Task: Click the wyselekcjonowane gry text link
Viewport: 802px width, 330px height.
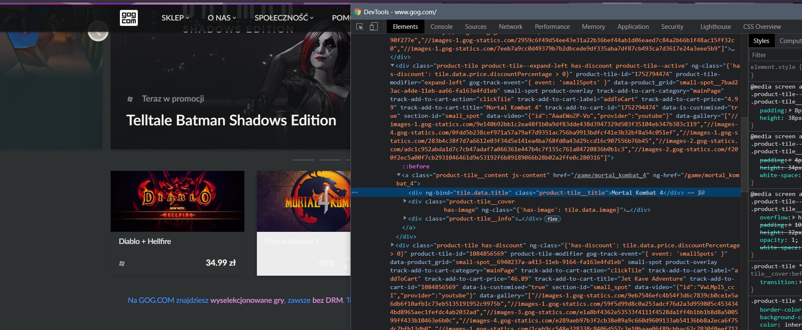Action: [x=247, y=300]
